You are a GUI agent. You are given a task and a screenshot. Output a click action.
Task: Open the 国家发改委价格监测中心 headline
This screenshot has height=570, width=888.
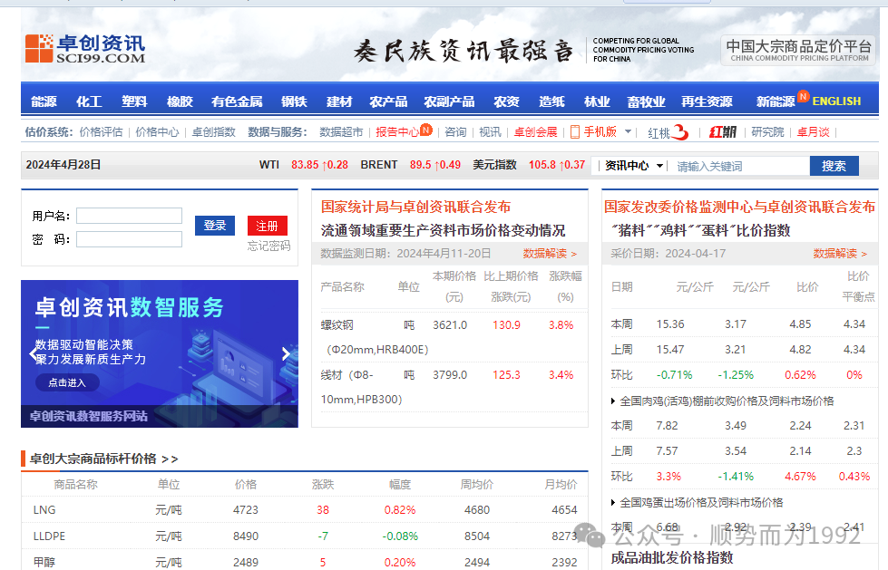point(739,207)
